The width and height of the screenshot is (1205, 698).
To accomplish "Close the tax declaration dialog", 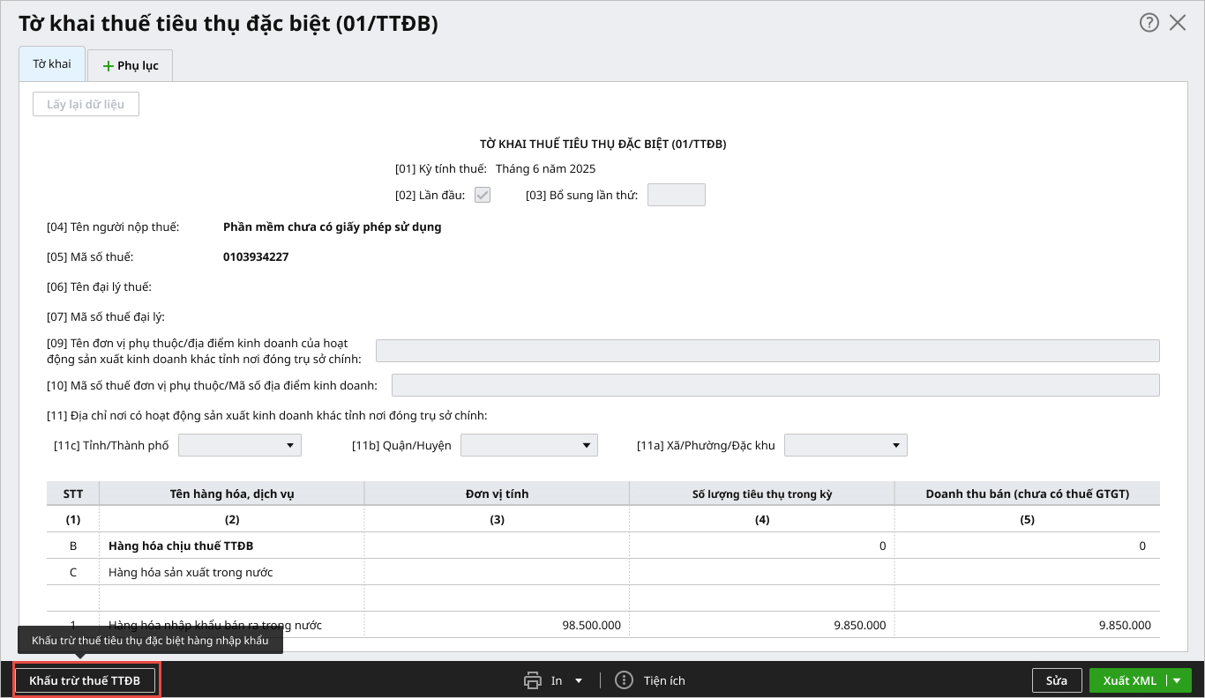I will [1178, 24].
